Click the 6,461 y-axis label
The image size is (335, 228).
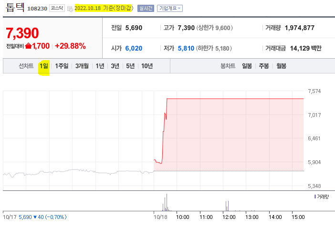pyautogui.click(x=314, y=138)
